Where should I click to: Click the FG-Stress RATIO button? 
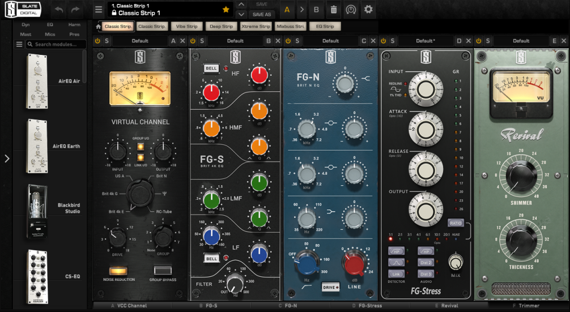[456, 223]
